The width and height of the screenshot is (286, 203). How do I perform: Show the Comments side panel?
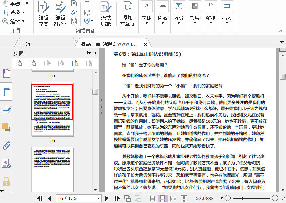coord(6,127)
